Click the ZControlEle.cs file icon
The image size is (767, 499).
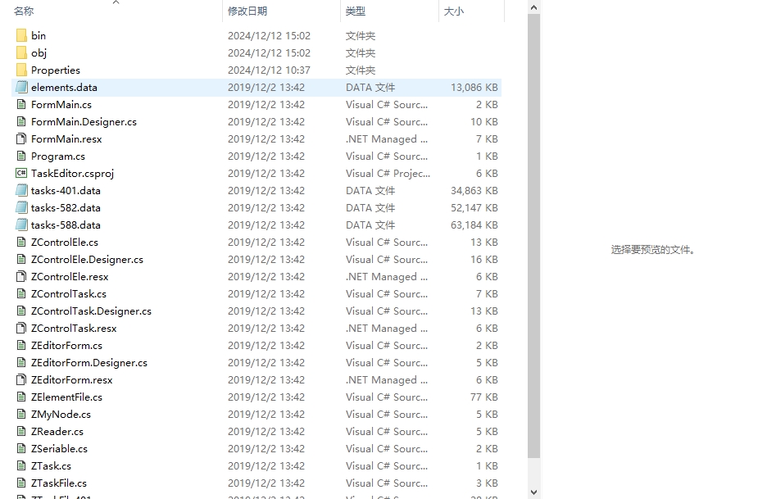tap(21, 242)
